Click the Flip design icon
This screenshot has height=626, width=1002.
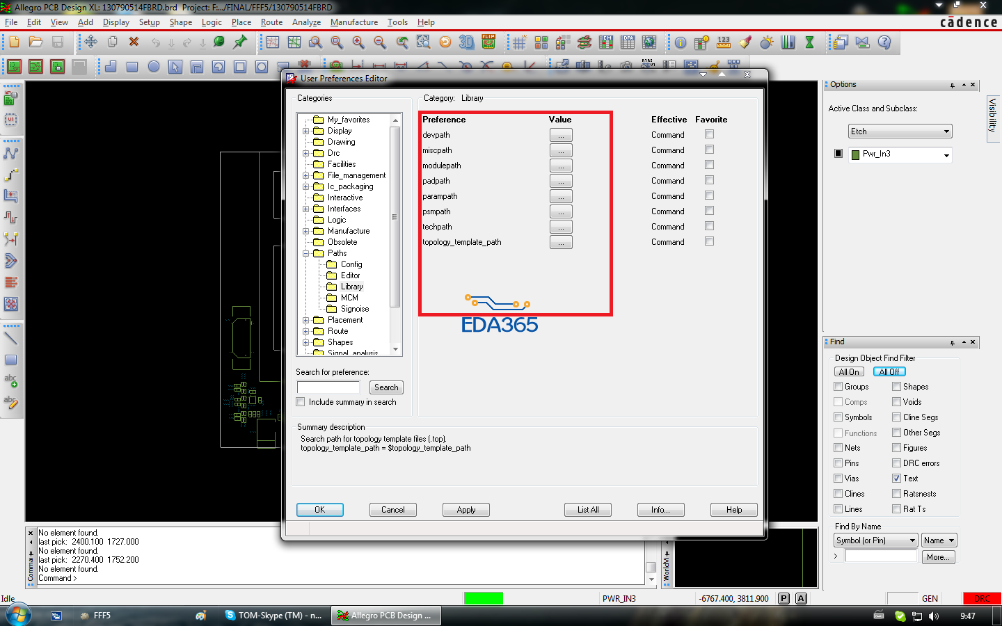click(488, 42)
